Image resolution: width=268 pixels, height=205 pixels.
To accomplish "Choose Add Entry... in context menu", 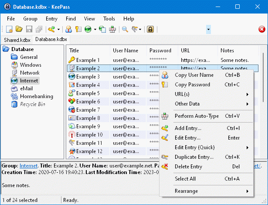I will (207, 128).
